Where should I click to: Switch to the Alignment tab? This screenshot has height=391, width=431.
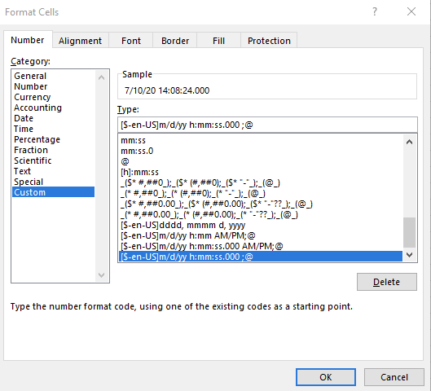click(81, 41)
